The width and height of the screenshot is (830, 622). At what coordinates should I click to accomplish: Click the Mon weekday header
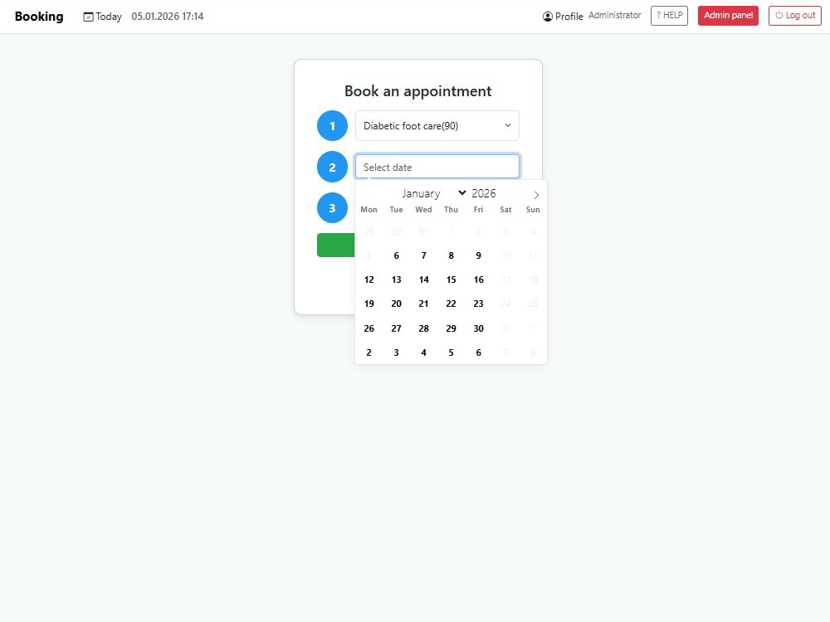point(369,210)
